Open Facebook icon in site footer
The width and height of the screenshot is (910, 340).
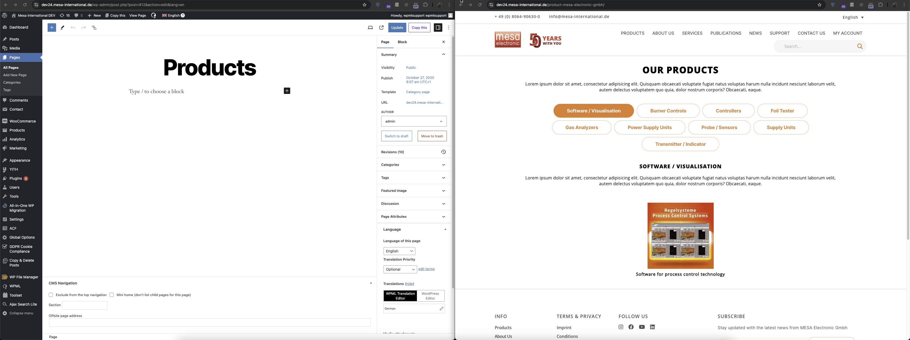[631, 327]
